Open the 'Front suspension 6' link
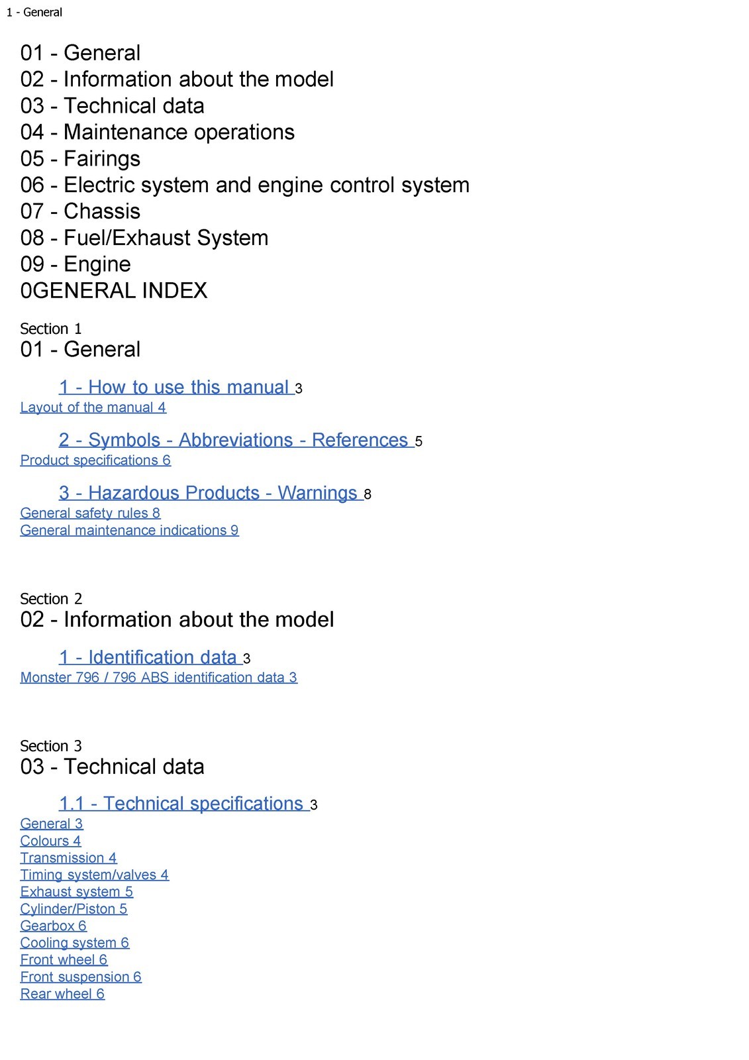Image resolution: width=749 pixels, height=1060 pixels. [x=81, y=977]
